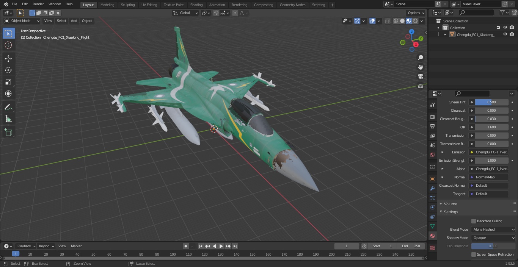This screenshot has height=267, width=518.
Task: Switch perspective/orthographic via grid icon
Action: (421, 86)
